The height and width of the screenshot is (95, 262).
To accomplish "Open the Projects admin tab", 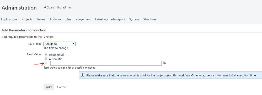I will (27, 19).
